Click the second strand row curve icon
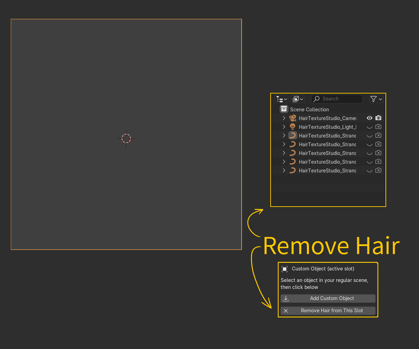 pos(293,144)
